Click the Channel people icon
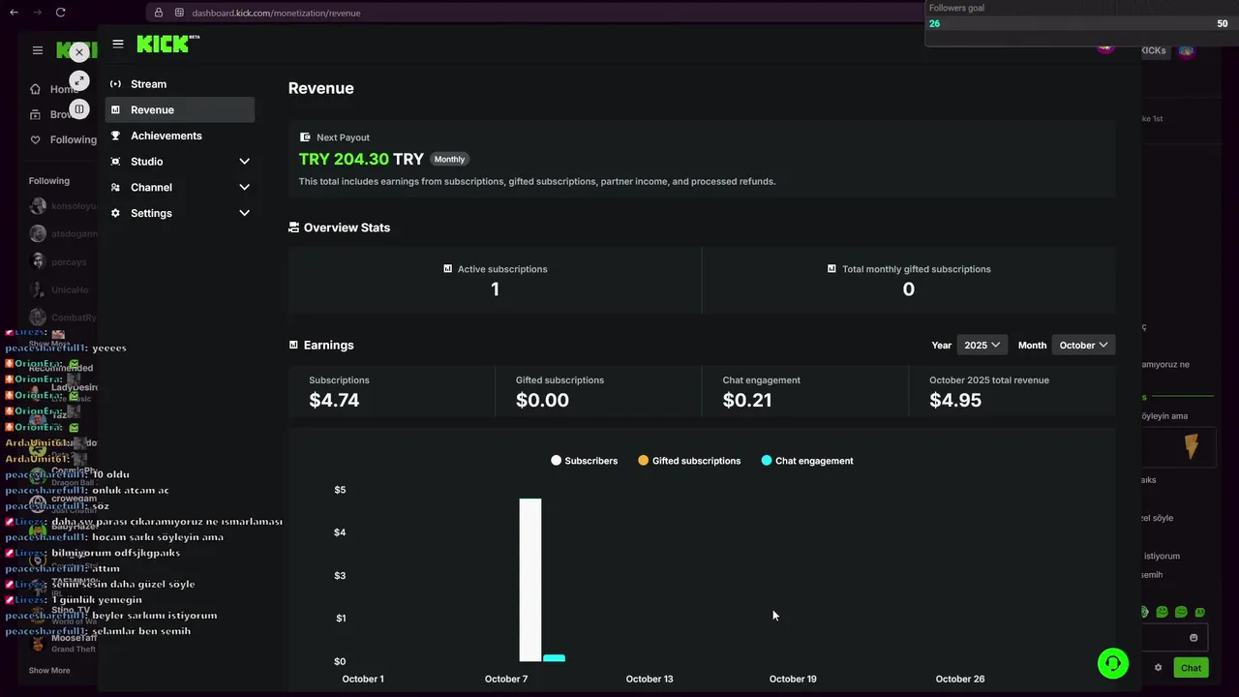The image size is (1239, 697). tap(115, 187)
